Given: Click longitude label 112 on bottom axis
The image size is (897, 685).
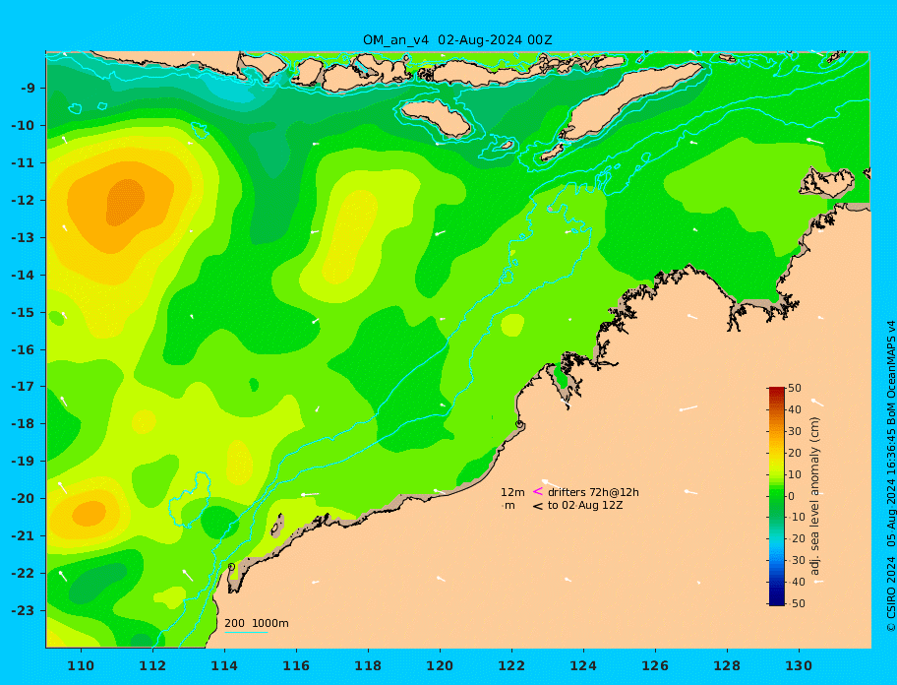Looking at the screenshot, I should (x=152, y=665).
